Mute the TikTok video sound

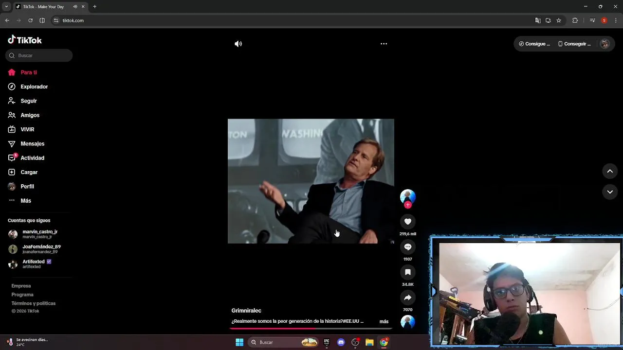[x=238, y=44]
